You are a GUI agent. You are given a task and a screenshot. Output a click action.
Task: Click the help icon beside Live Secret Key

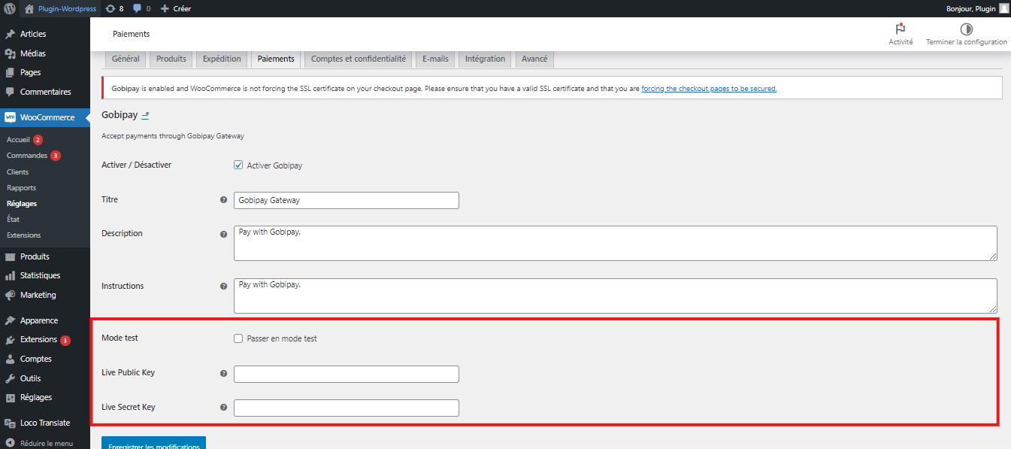tap(223, 408)
